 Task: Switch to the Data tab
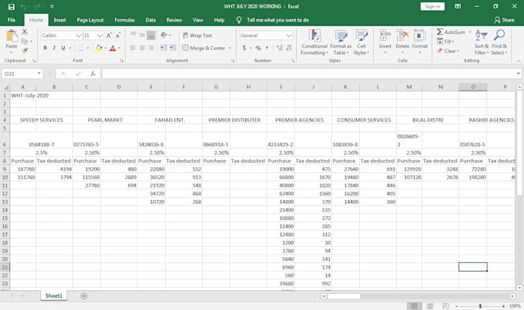coord(151,20)
